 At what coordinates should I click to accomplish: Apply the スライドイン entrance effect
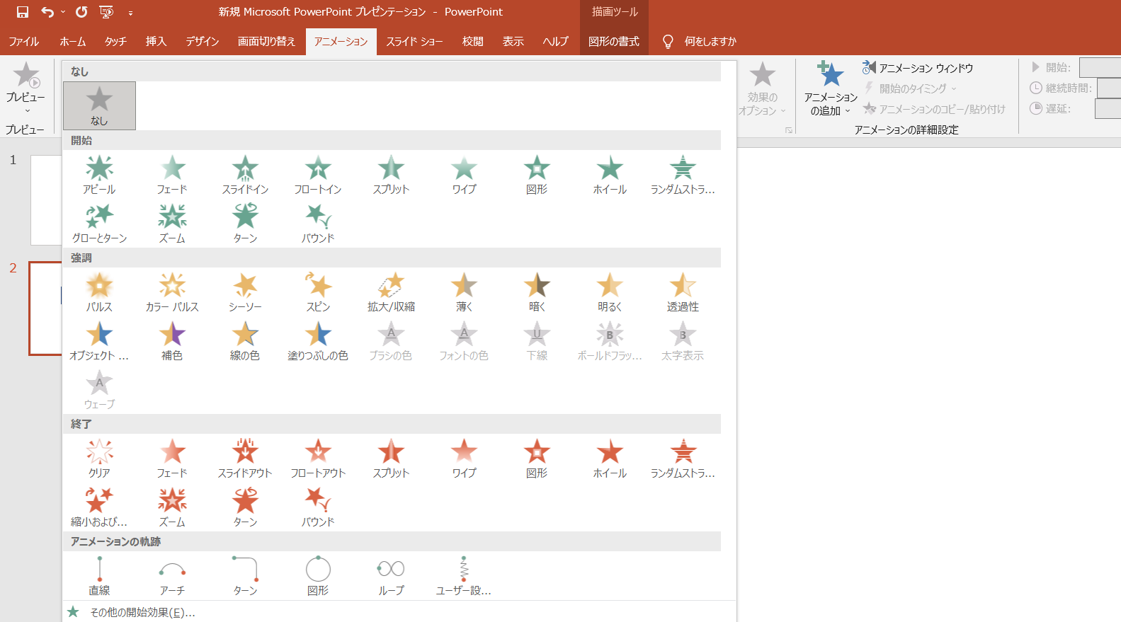click(245, 174)
